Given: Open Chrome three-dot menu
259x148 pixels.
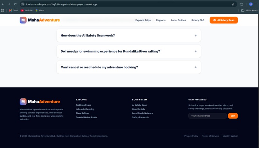Looking at the screenshot, I should point(257,4).
